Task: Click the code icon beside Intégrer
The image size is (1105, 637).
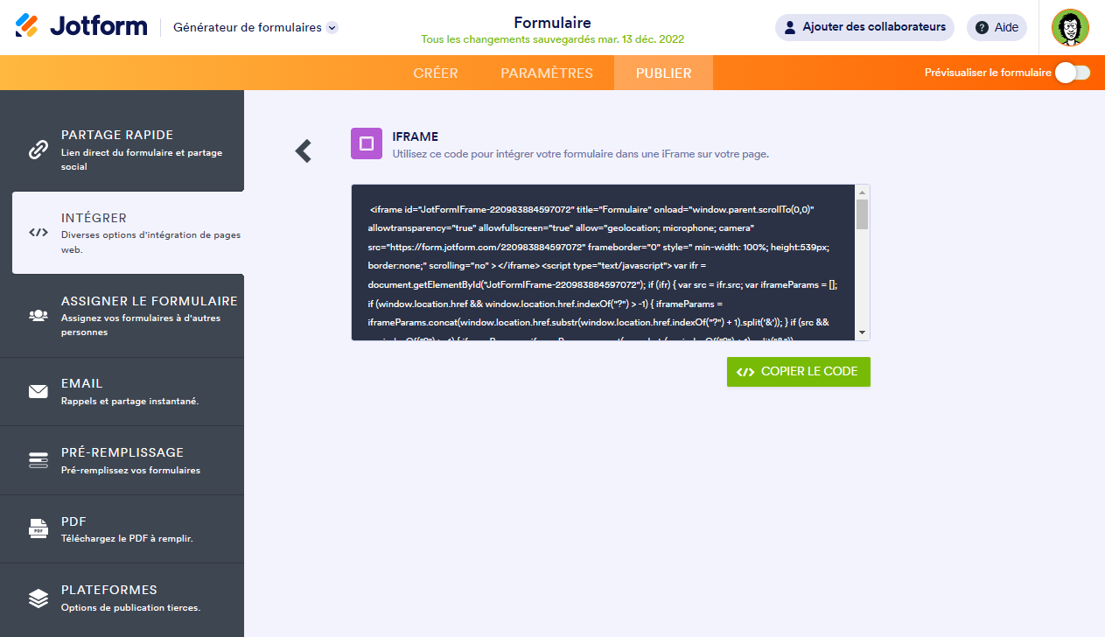Action: point(38,233)
